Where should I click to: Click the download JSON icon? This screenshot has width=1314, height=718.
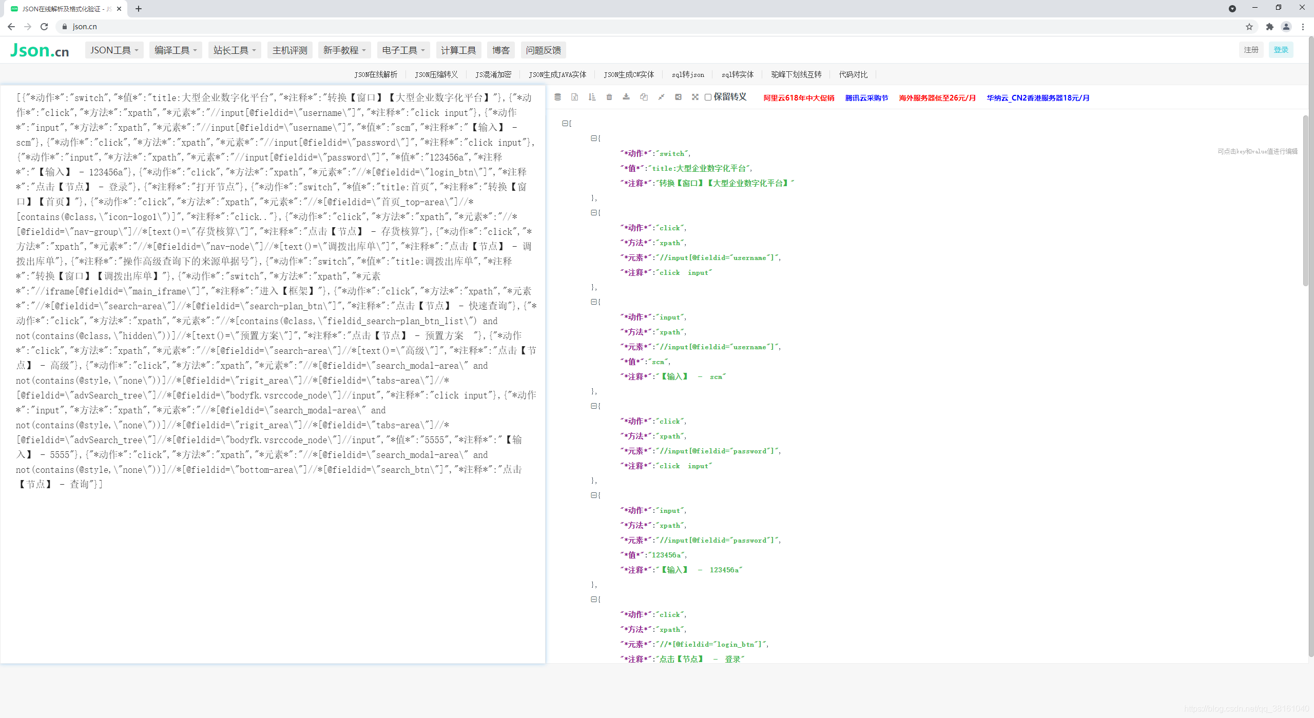626,97
